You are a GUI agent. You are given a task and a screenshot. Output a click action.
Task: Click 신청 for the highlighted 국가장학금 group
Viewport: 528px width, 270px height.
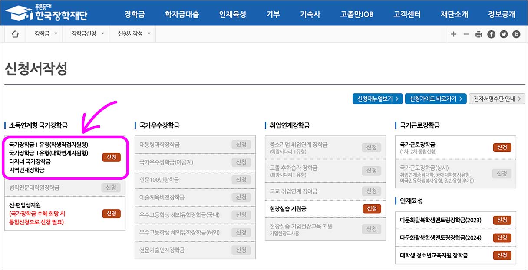tap(112, 157)
